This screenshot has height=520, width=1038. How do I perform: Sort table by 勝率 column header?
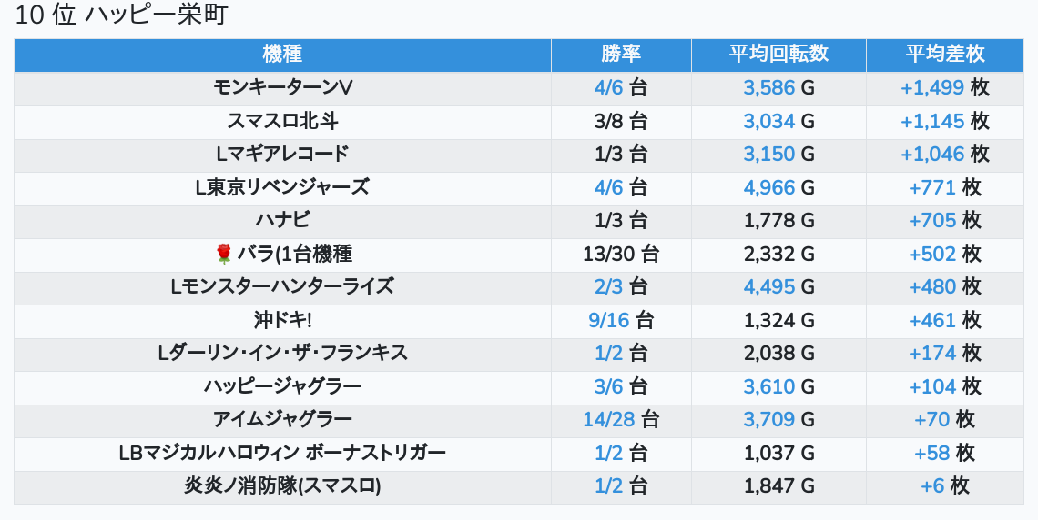(621, 55)
